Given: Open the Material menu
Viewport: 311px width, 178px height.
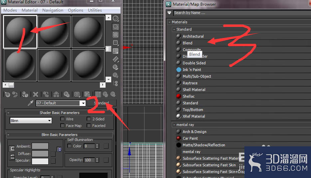Looking at the screenshot, I should [x=30, y=10].
